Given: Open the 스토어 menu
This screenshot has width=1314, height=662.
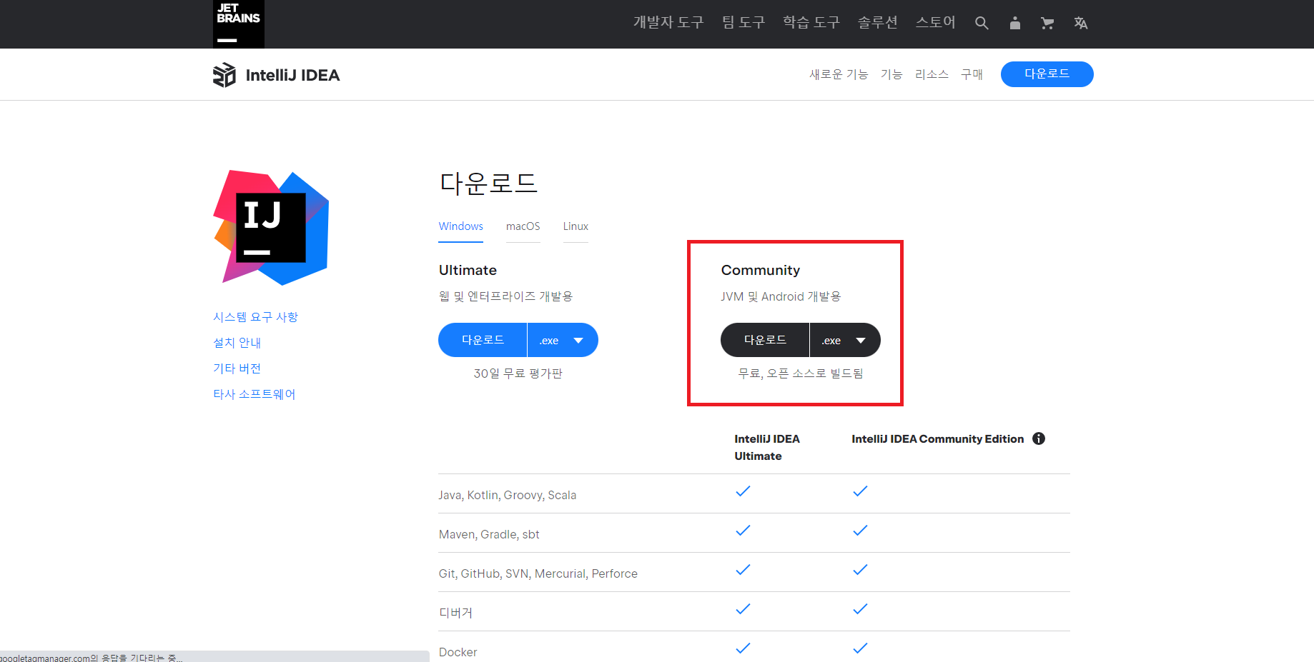Looking at the screenshot, I should (x=936, y=22).
